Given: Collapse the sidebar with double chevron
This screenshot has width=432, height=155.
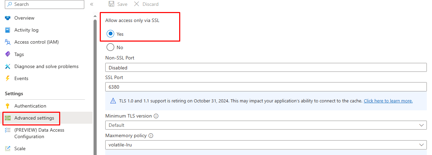Looking at the screenshot, I should (x=92, y=4).
